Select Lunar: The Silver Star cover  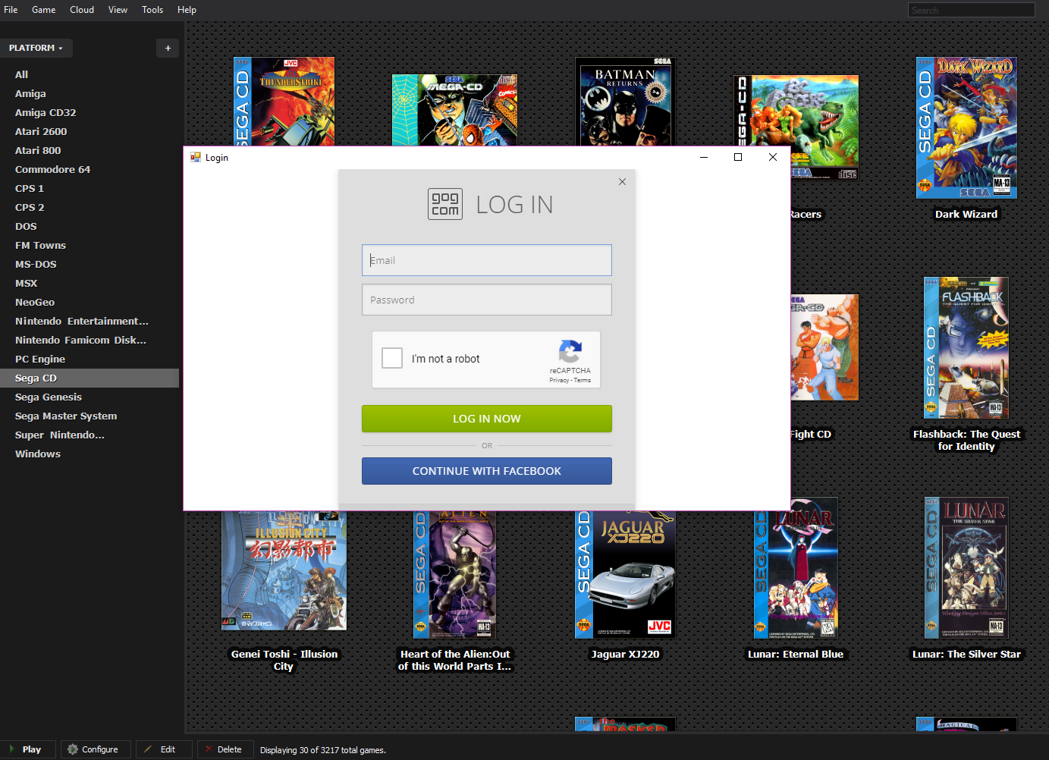click(x=966, y=567)
